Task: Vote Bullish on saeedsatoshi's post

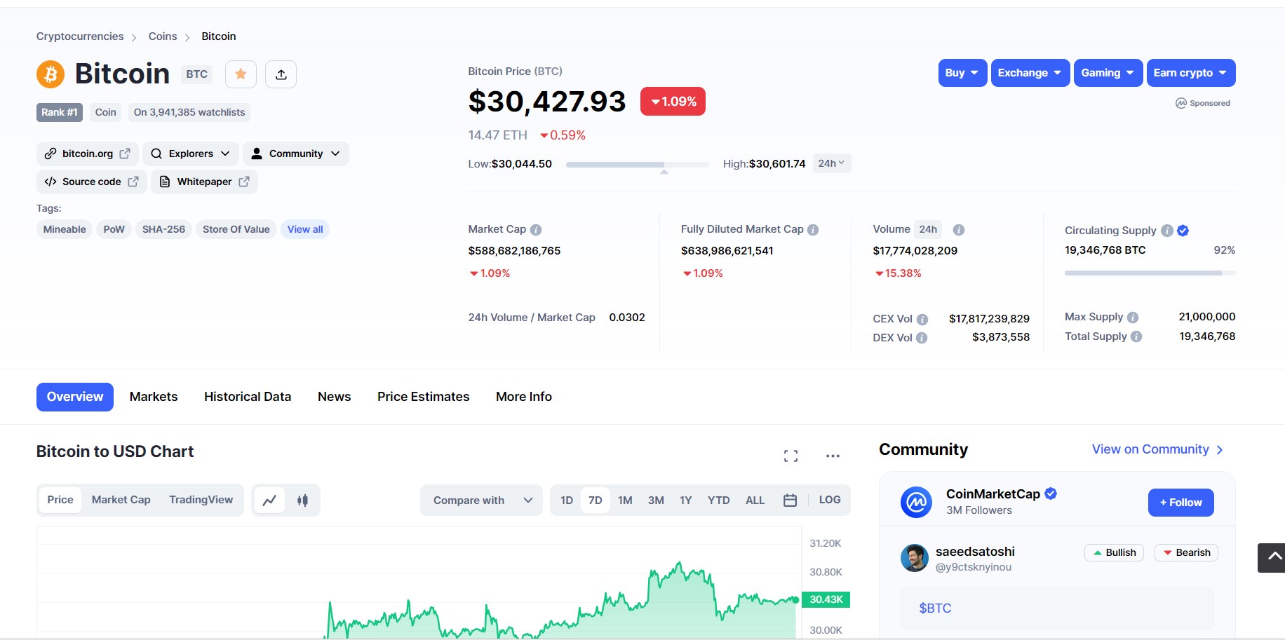Action: (1114, 552)
